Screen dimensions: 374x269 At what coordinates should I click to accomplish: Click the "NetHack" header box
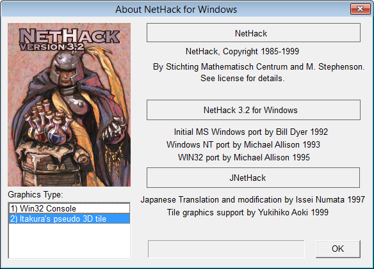[x=254, y=33]
